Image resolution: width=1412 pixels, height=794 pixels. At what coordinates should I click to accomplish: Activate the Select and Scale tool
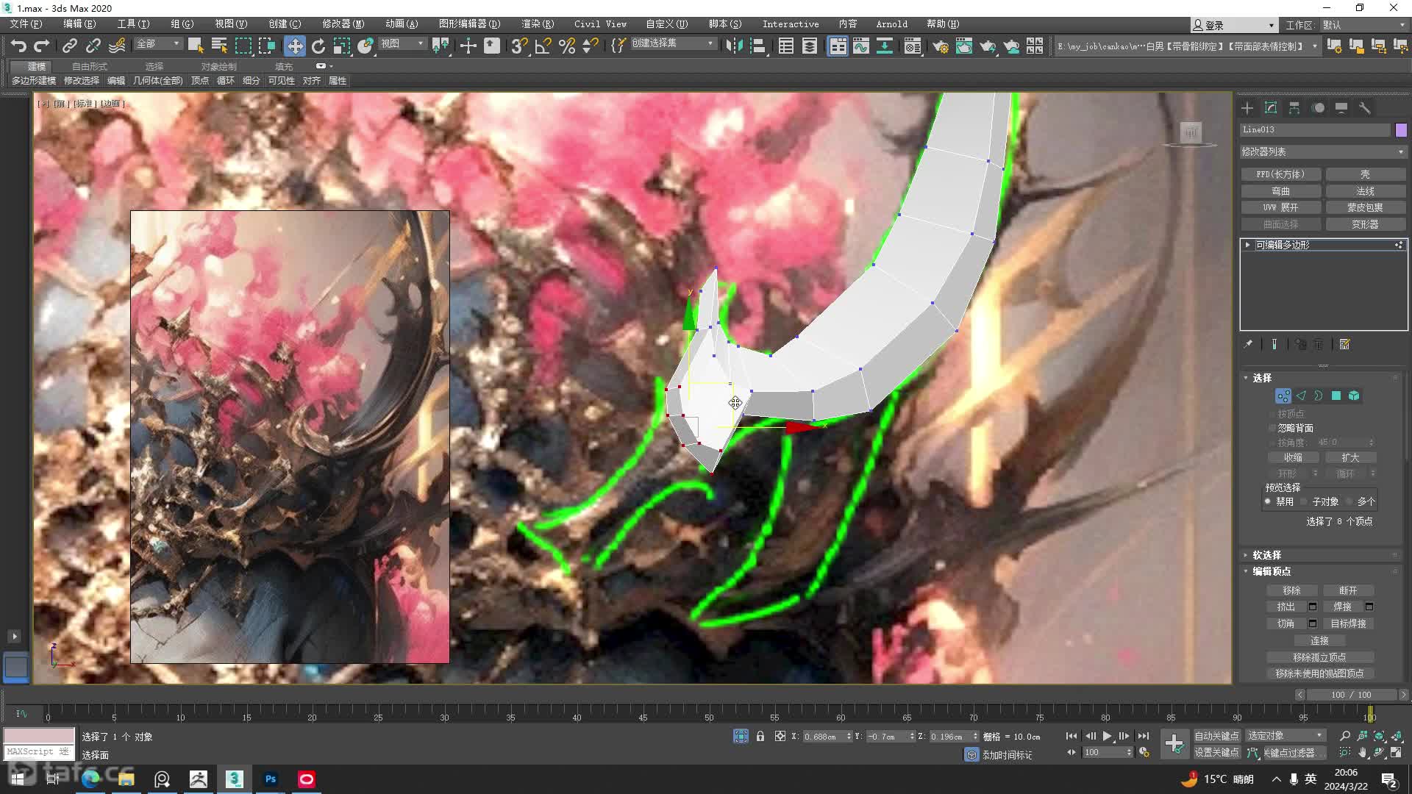(341, 46)
